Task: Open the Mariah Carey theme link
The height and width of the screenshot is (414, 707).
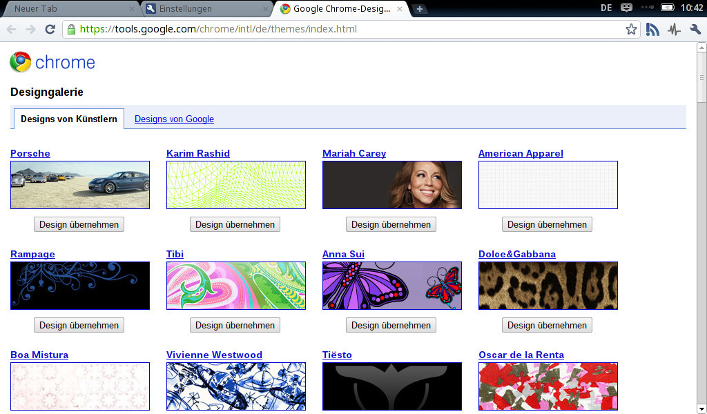Action: 354,153
